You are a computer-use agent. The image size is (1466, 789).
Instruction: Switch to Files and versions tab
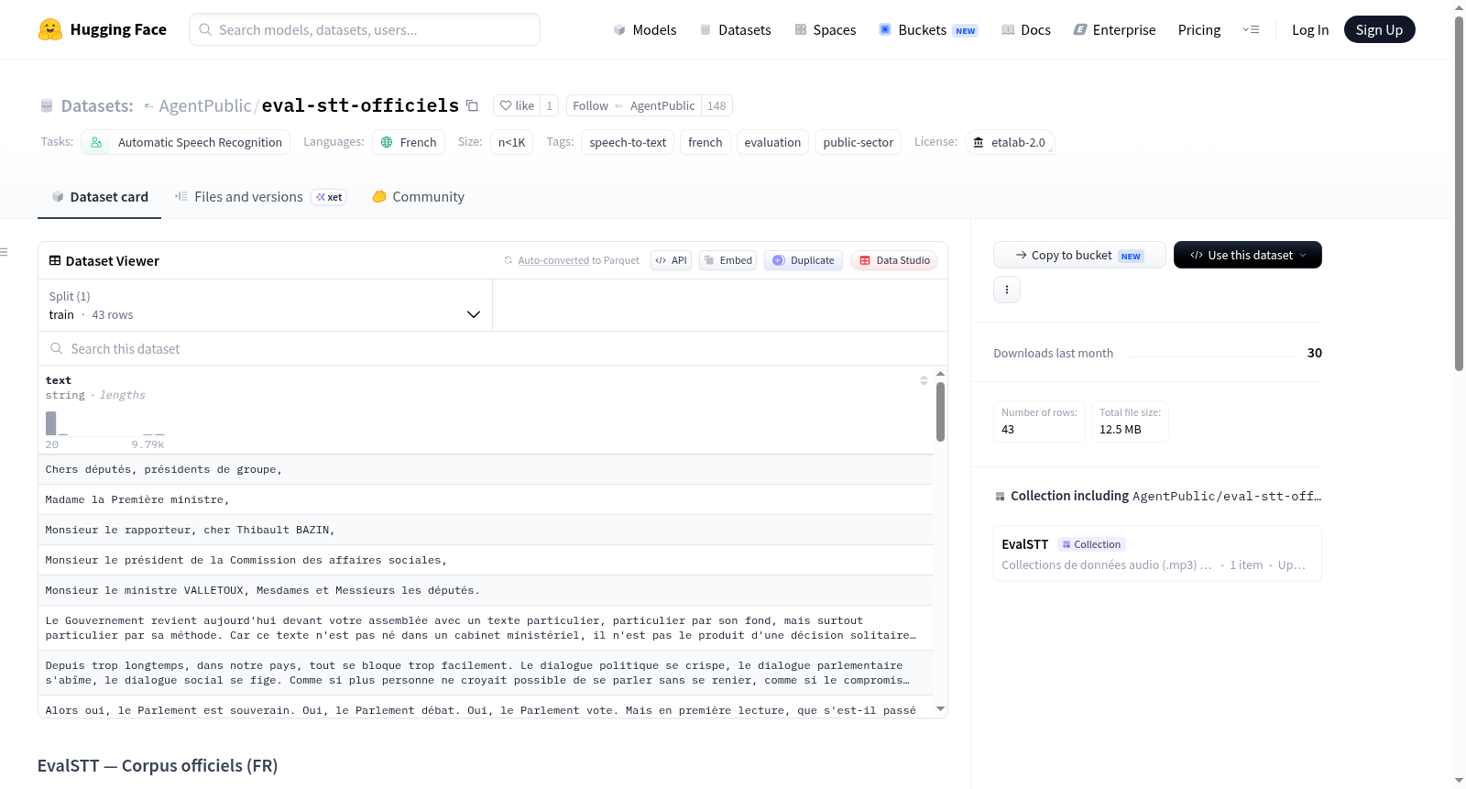259,196
